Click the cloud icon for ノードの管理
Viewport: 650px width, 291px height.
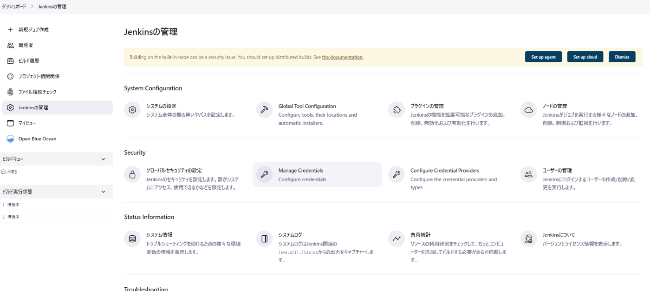(x=528, y=110)
